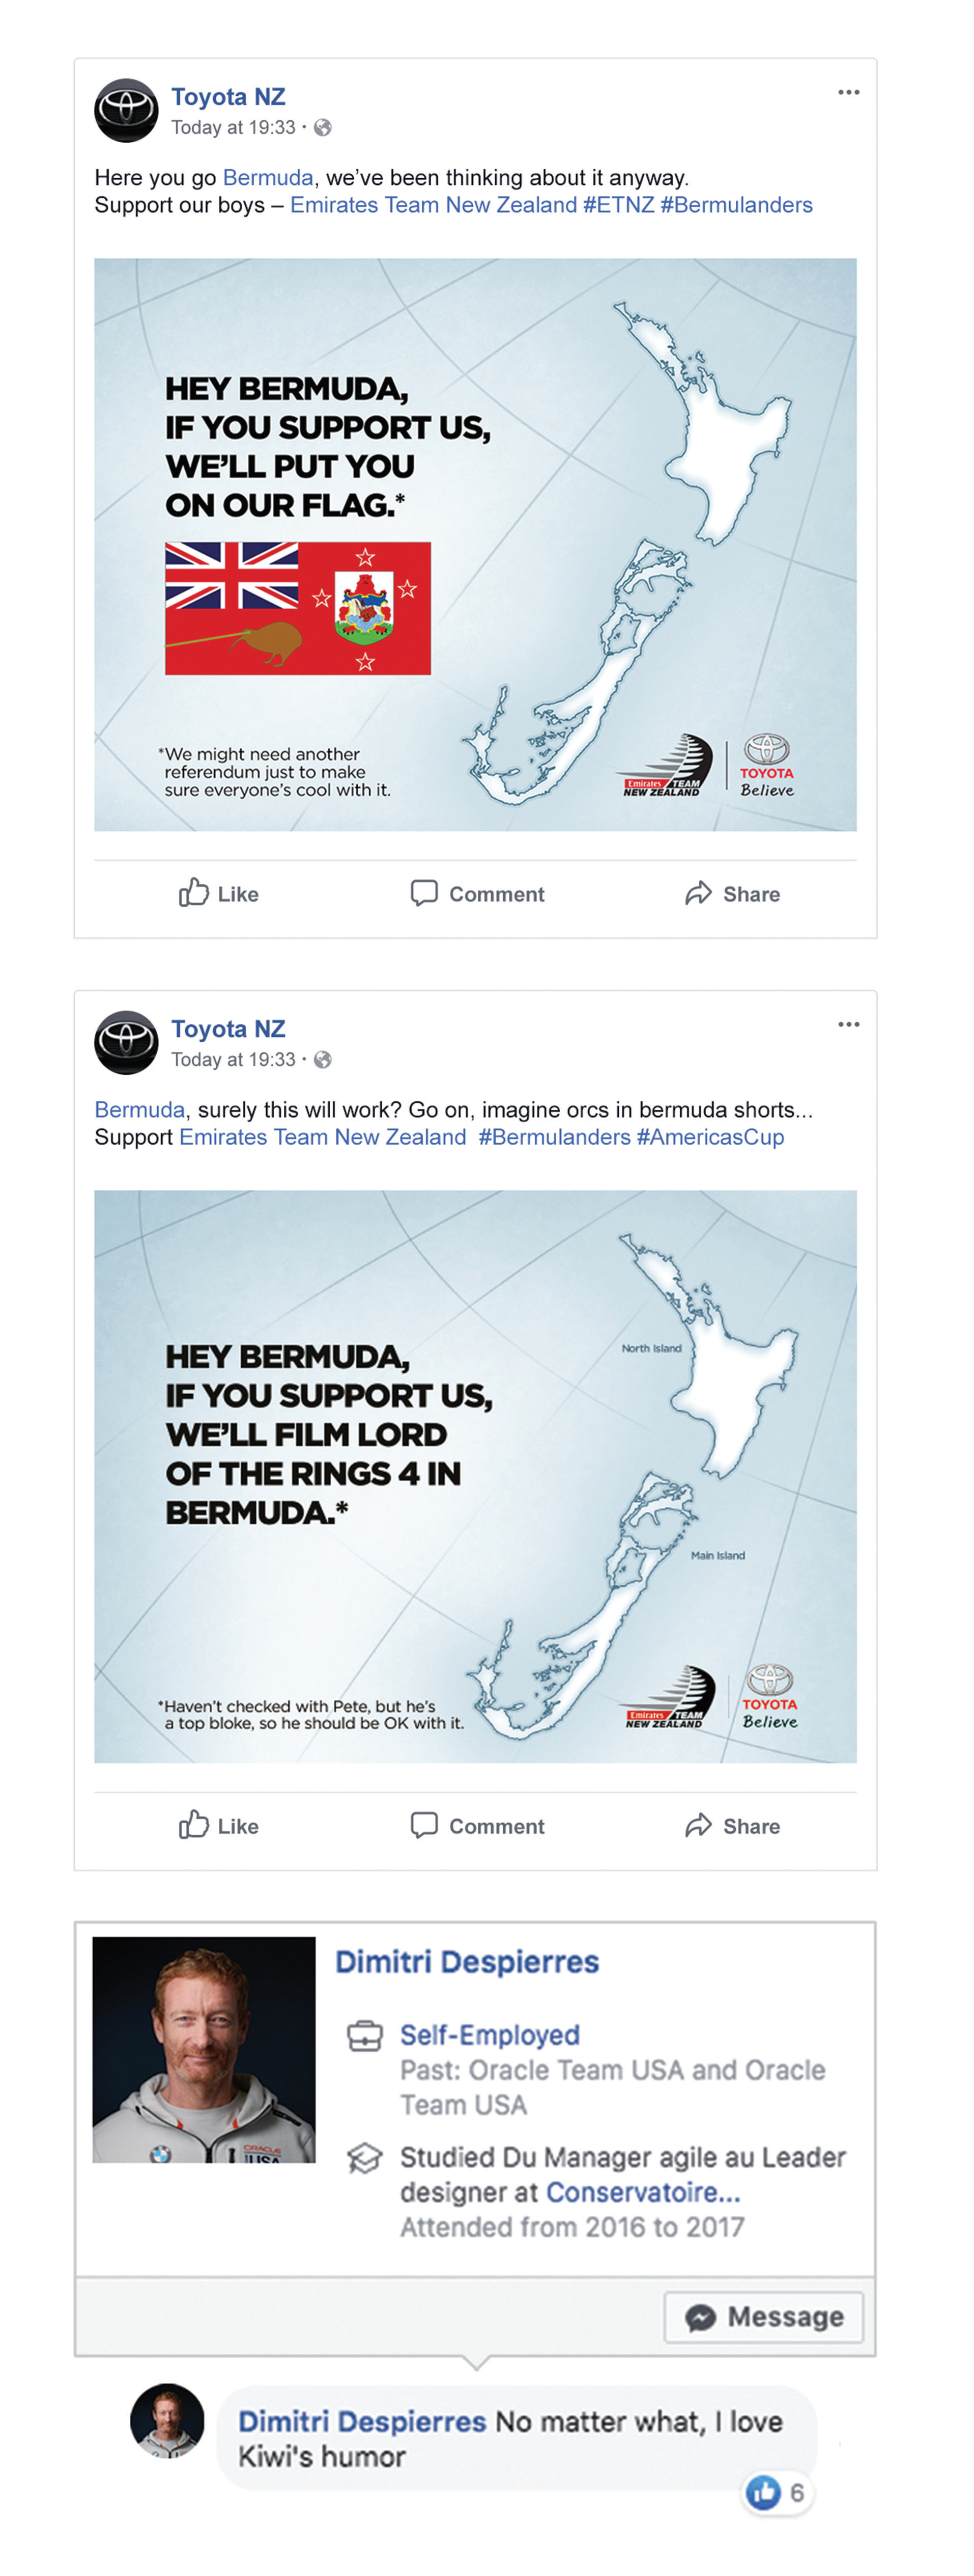Comment on the Lord of the Rings post
This screenshot has width=974, height=2576.
click(477, 1825)
